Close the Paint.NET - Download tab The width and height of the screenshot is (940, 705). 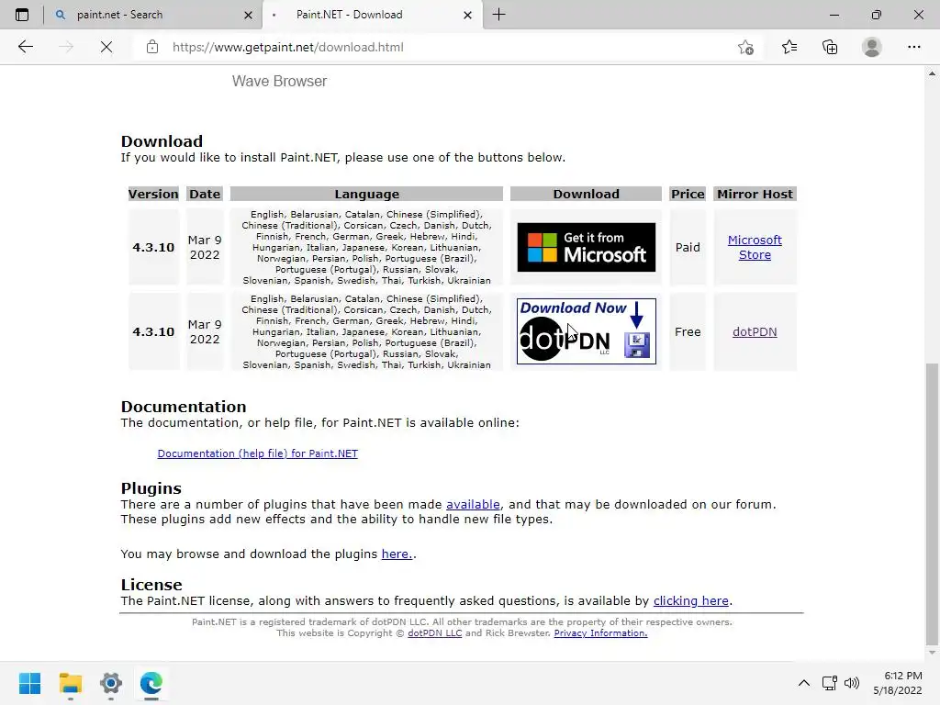(x=467, y=15)
